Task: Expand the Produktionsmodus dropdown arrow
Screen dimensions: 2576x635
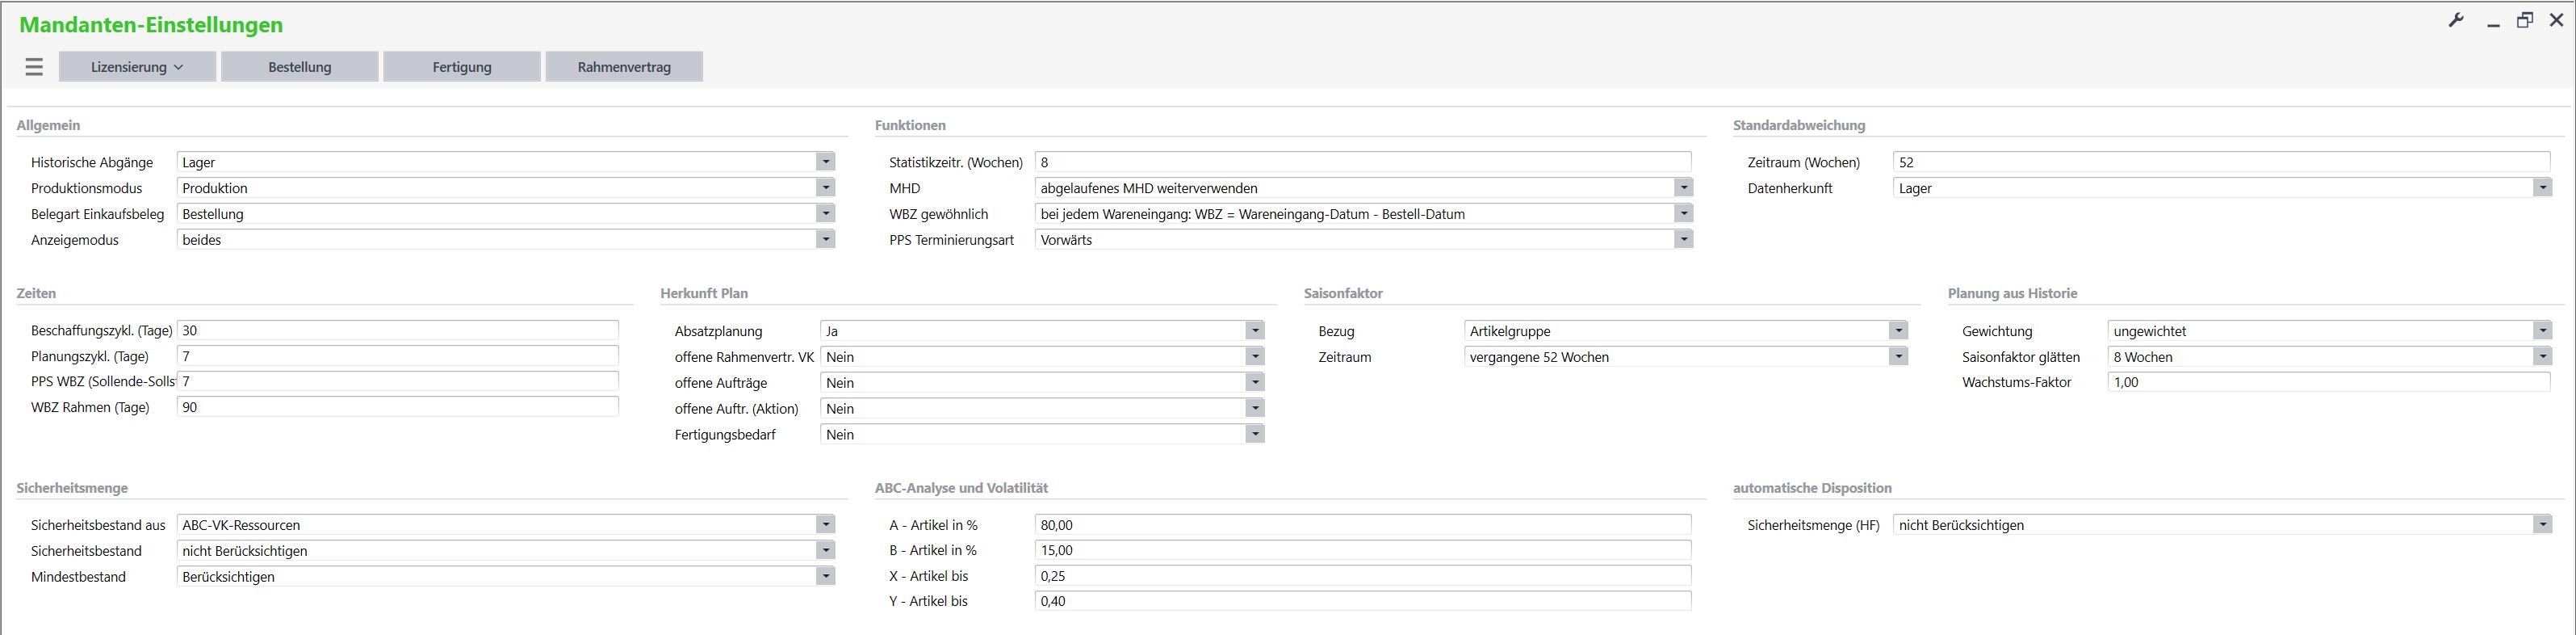Action: pyautogui.click(x=825, y=188)
